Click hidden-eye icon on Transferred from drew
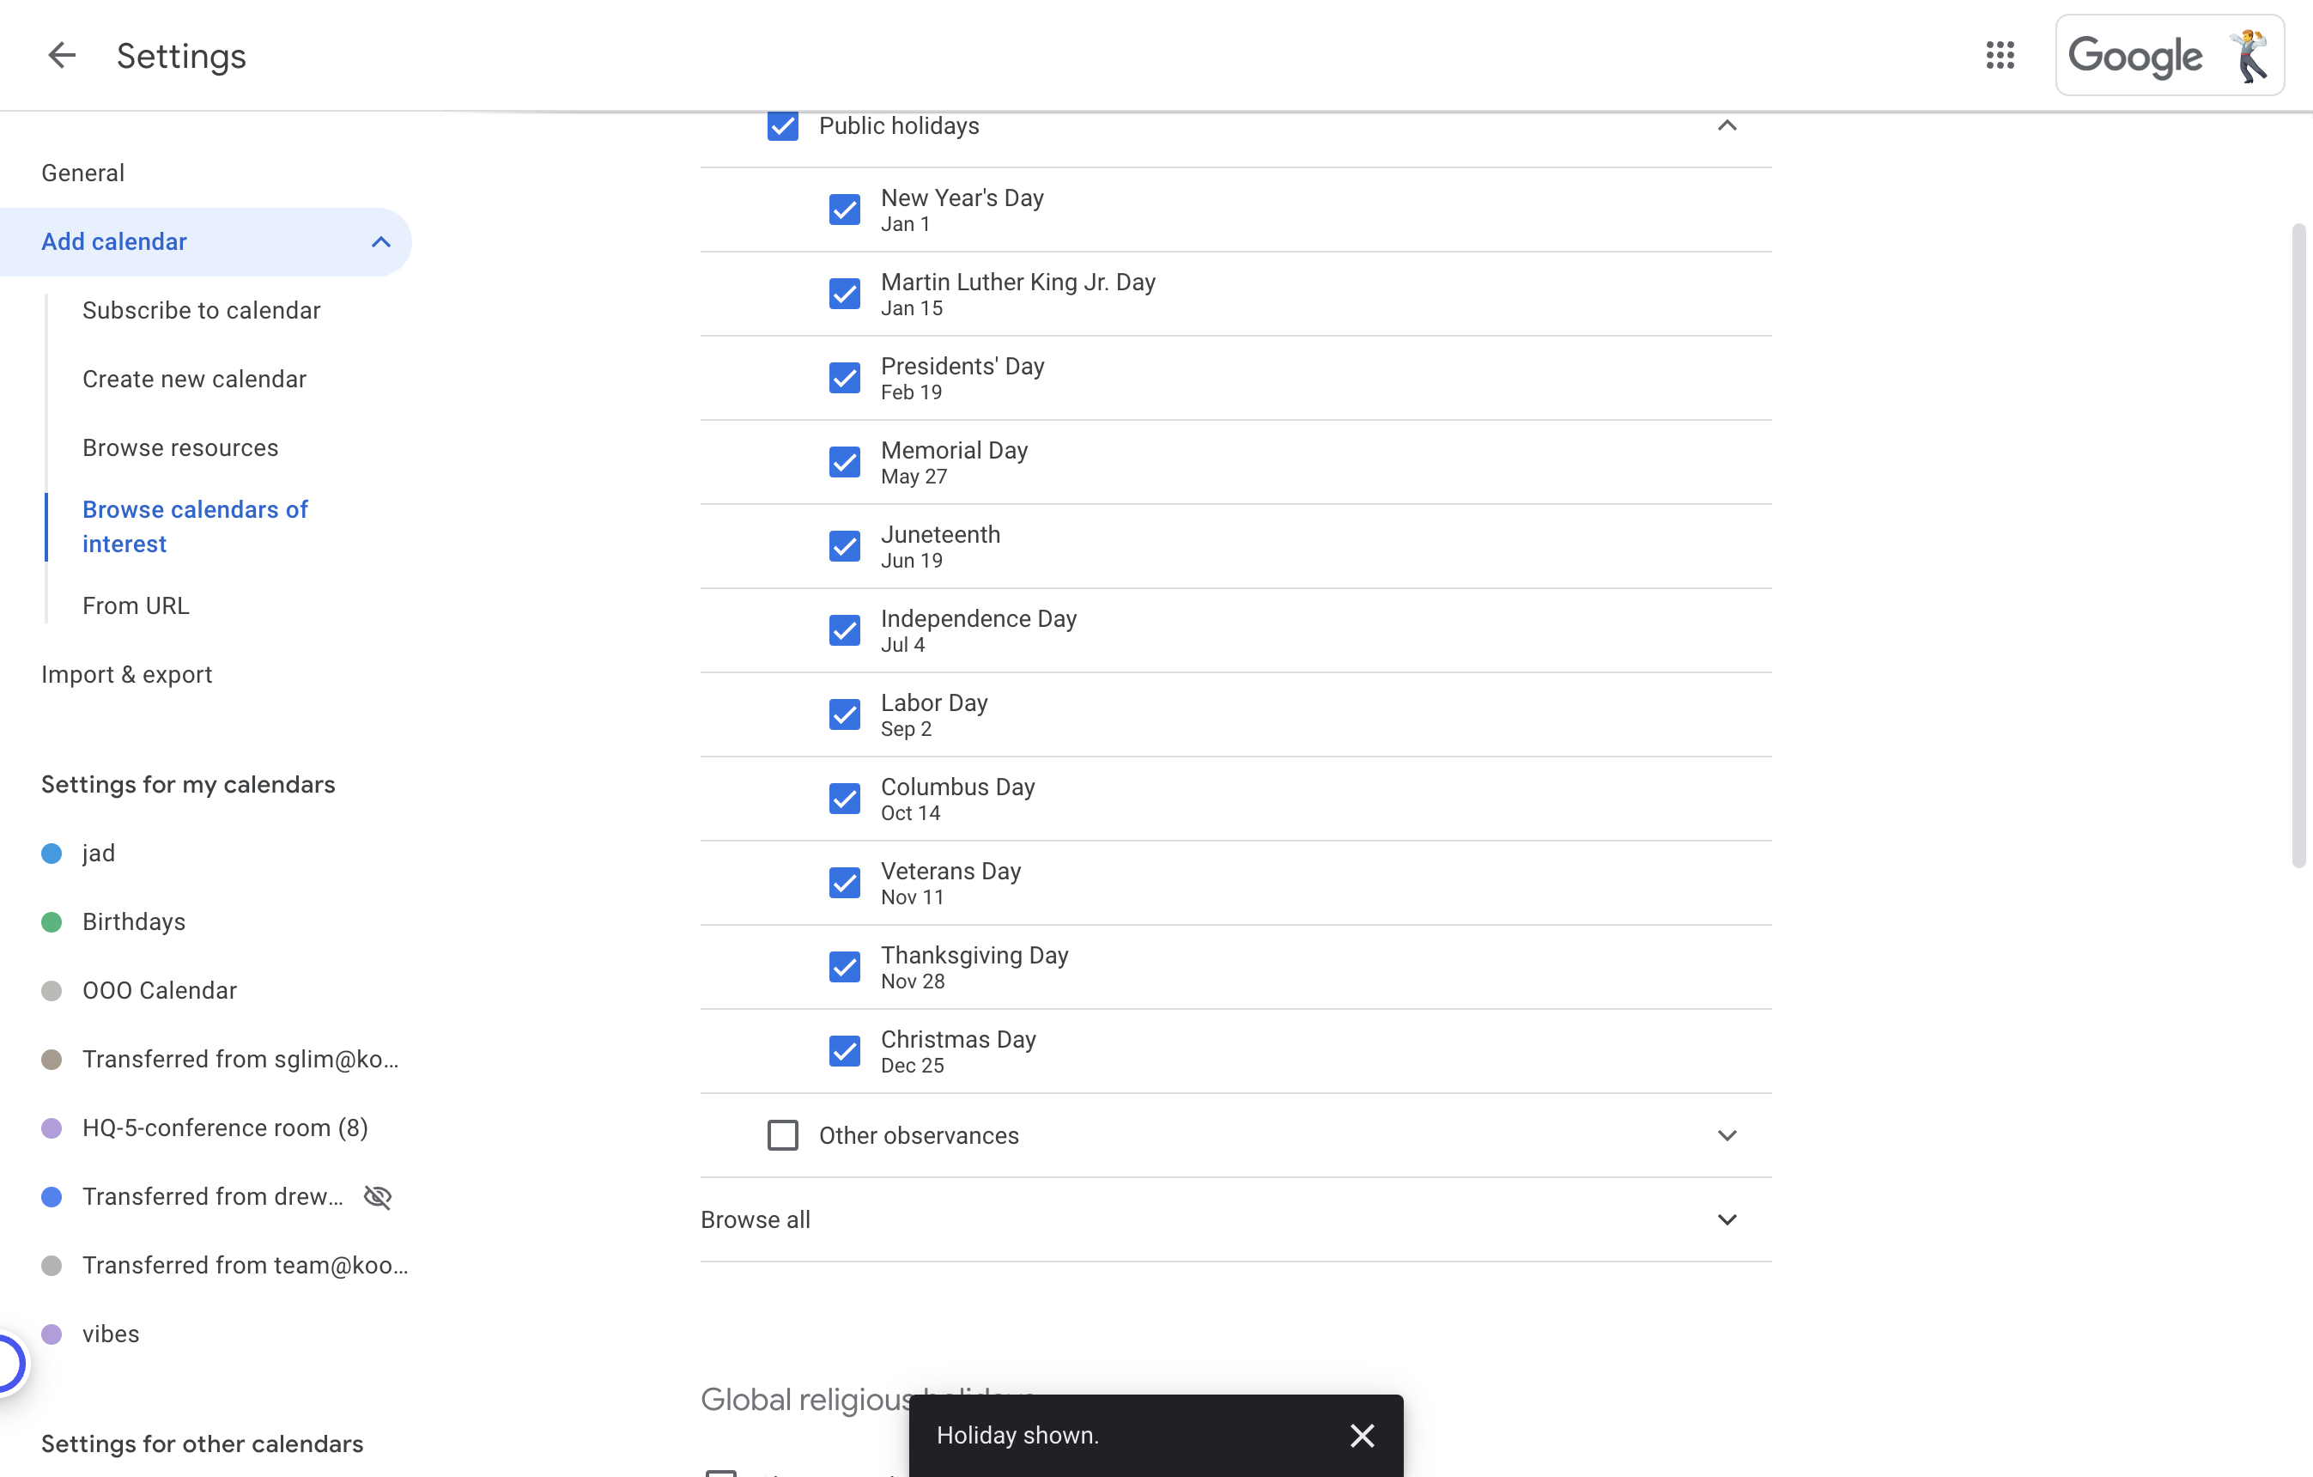The width and height of the screenshot is (2313, 1477). click(378, 1196)
